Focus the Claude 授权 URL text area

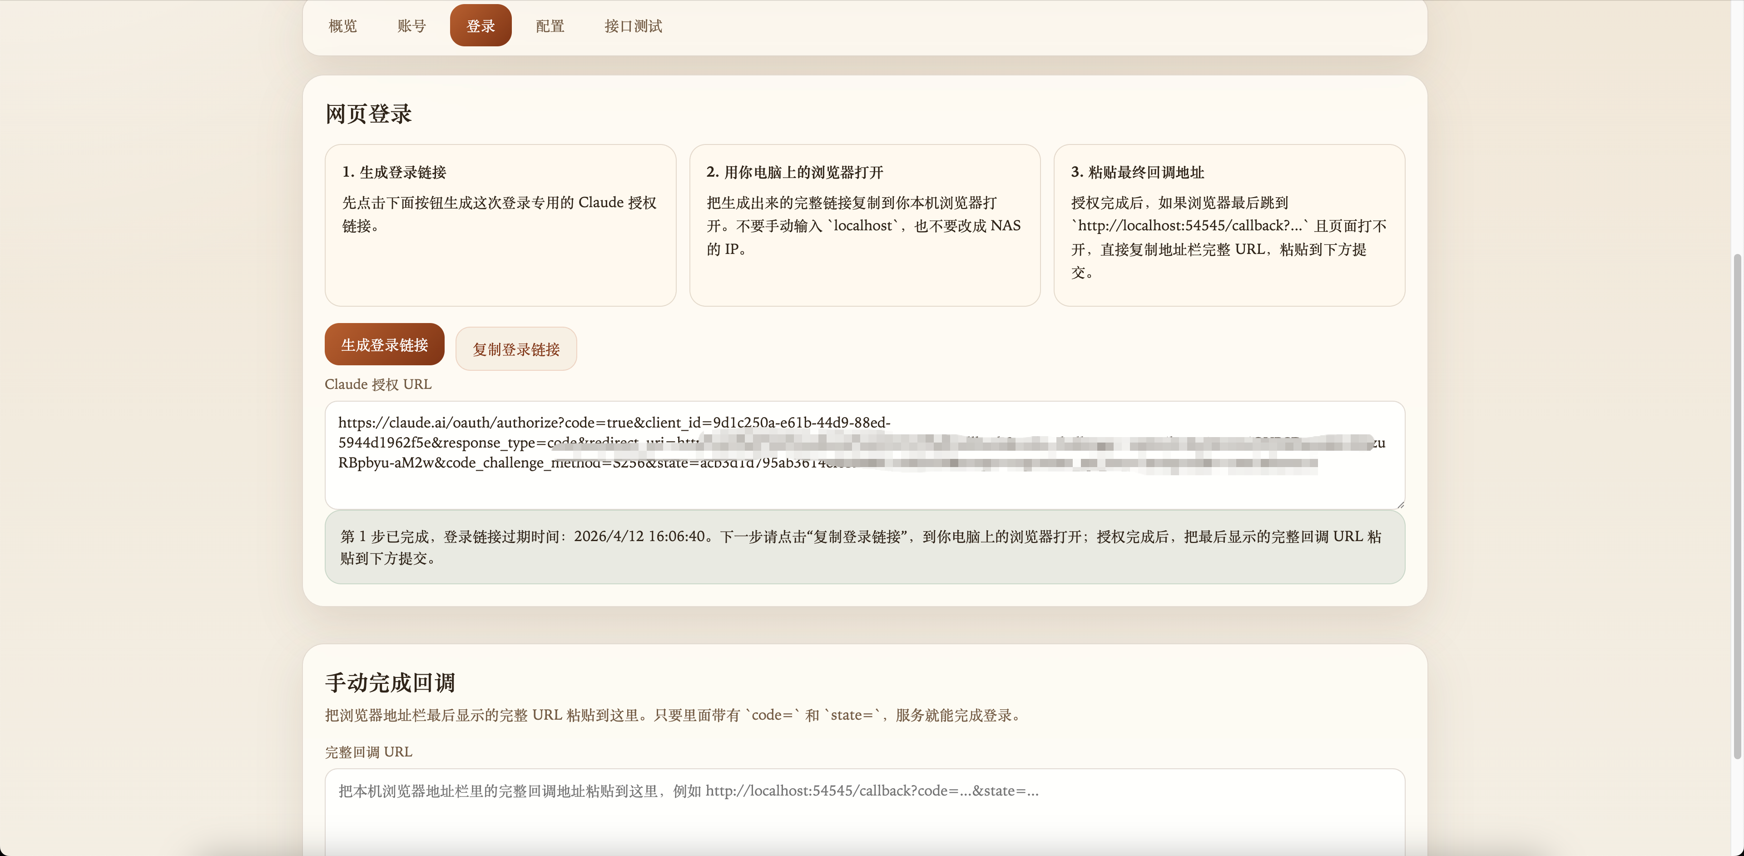[x=865, y=455]
